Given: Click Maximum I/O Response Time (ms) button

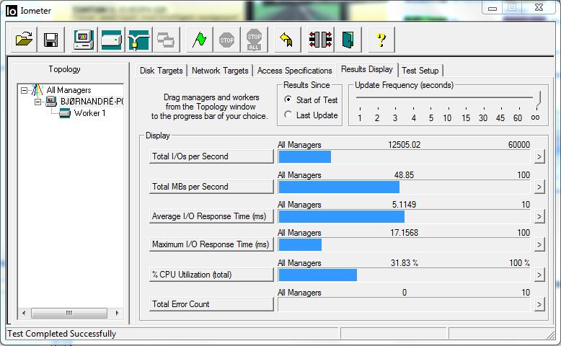Looking at the screenshot, I should tap(211, 244).
